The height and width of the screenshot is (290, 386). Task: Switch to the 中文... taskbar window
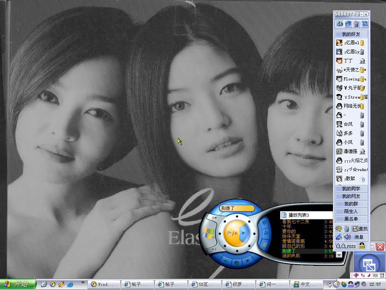coord(306,284)
